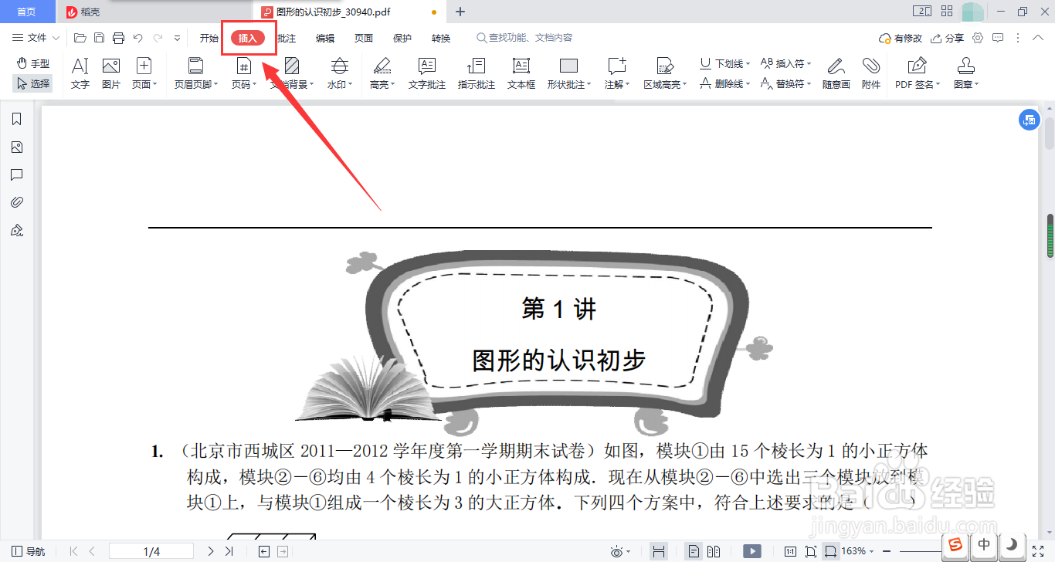The width and height of the screenshot is (1055, 562).
Task: Start the slideshow play button
Action: coord(752,551)
